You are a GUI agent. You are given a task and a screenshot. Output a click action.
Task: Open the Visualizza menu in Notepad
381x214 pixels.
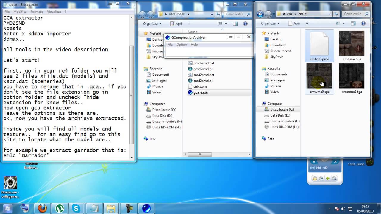(x=54, y=12)
